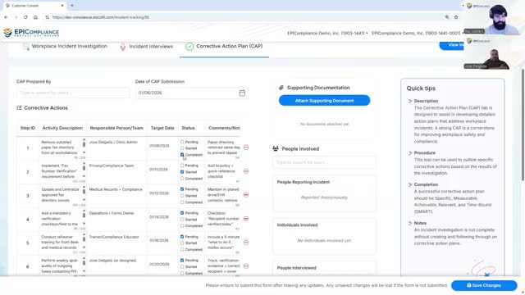The image size is (525, 295).
Task: Remove corrective action step 3
Action: [x=246, y=195]
